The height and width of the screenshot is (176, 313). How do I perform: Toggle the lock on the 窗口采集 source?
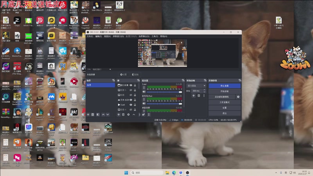coord(135,85)
